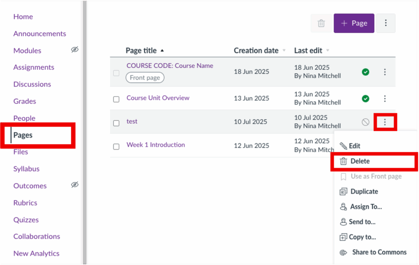Open the Week 1 Introduction page link

tap(155, 145)
